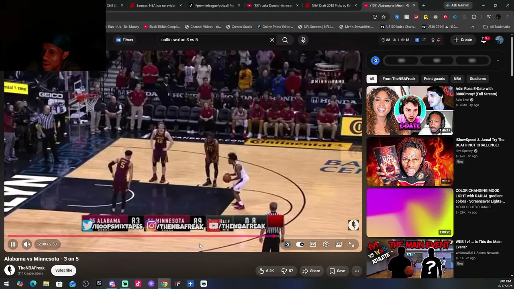Open the COLOR CHANGING MOOD LIGHT video title

click(x=480, y=196)
